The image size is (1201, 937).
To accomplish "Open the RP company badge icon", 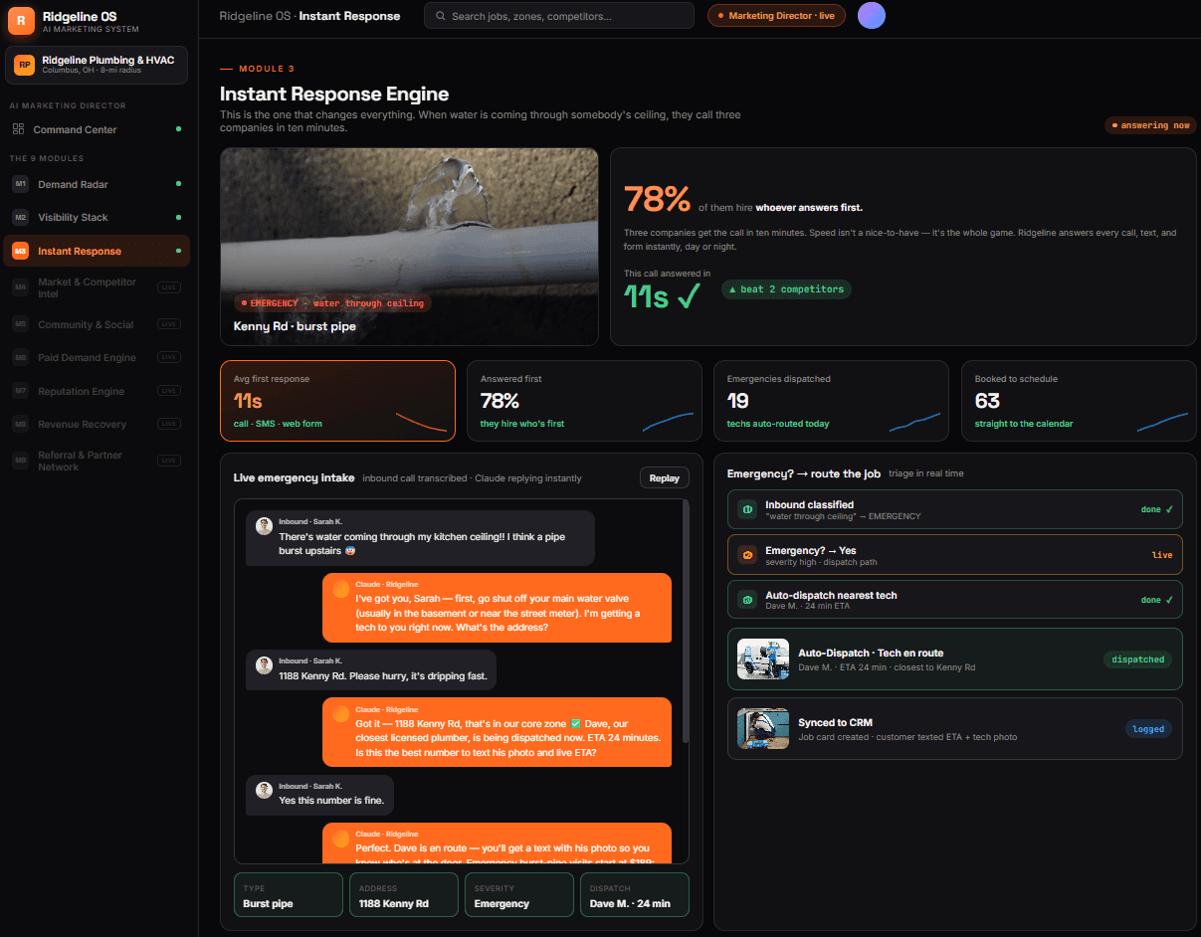I will pyautogui.click(x=24, y=65).
